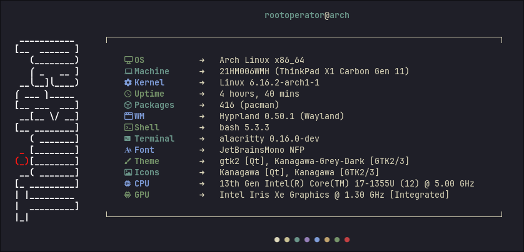
Task: Click the purple color dot
Action: point(307,240)
